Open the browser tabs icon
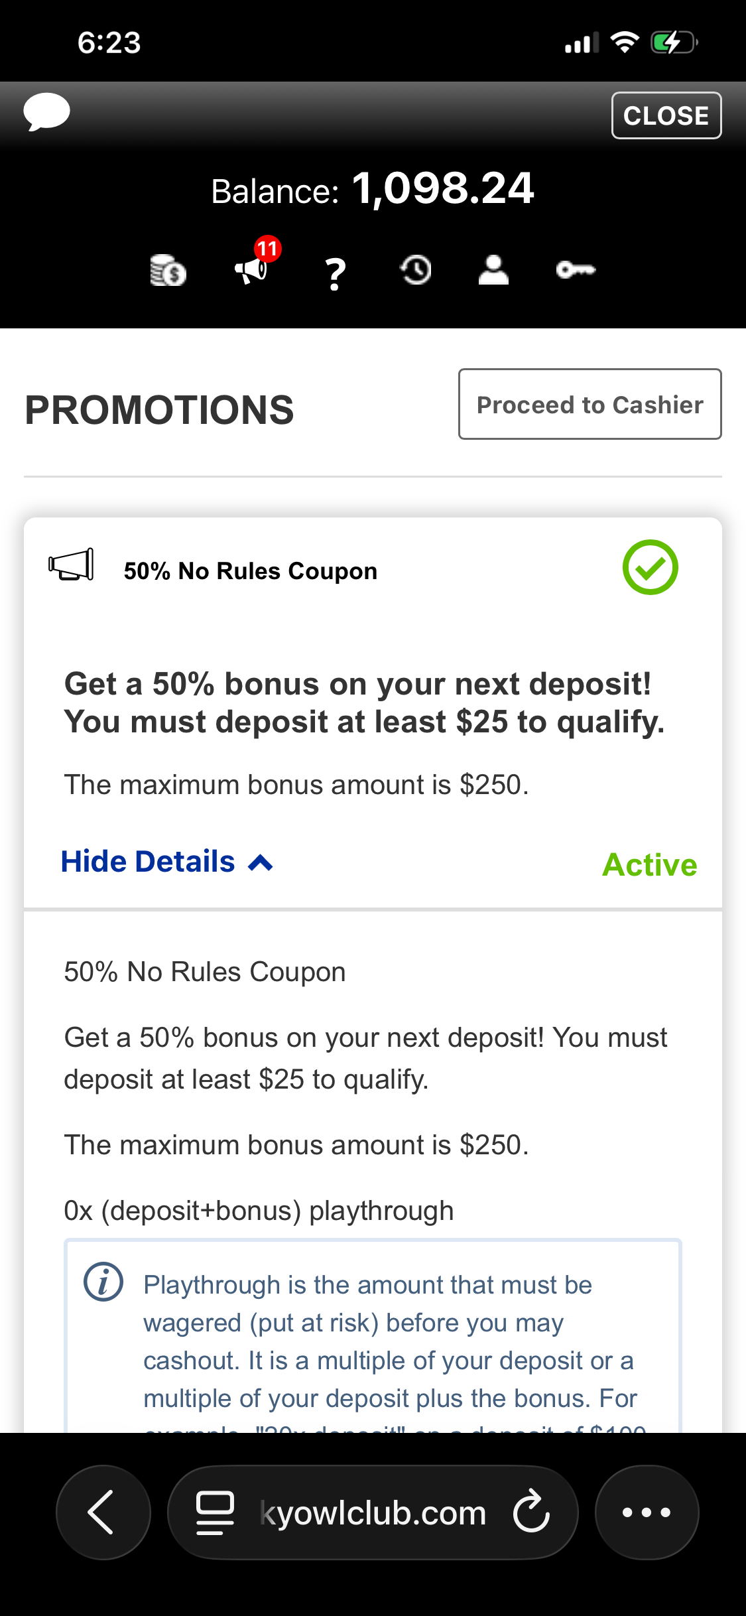746x1616 pixels. click(215, 1513)
